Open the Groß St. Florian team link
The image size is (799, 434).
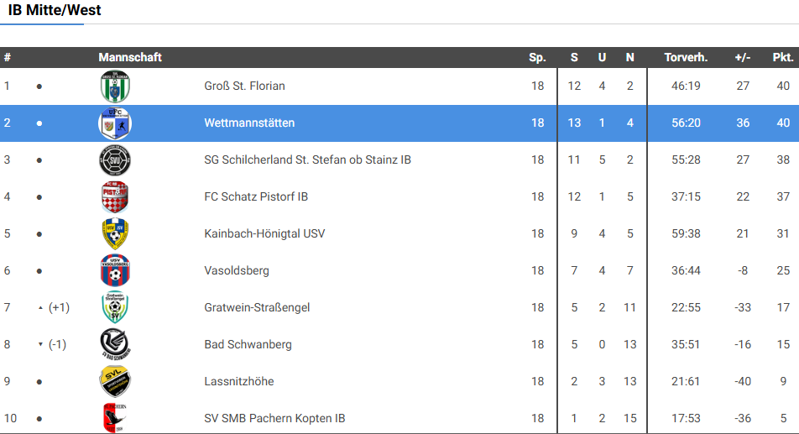pos(244,86)
